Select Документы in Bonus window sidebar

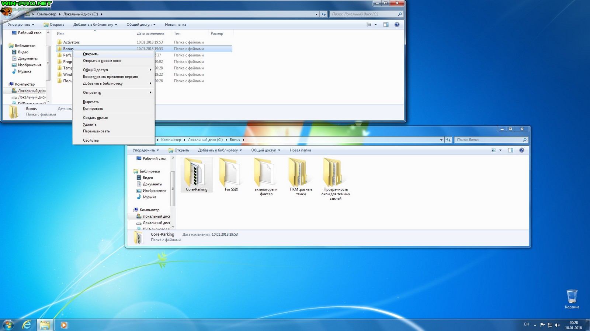pos(152,184)
